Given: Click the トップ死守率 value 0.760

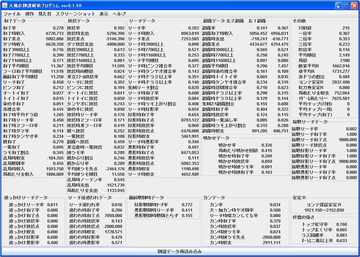Looking at the screenshot, I should click(x=342, y=224).
